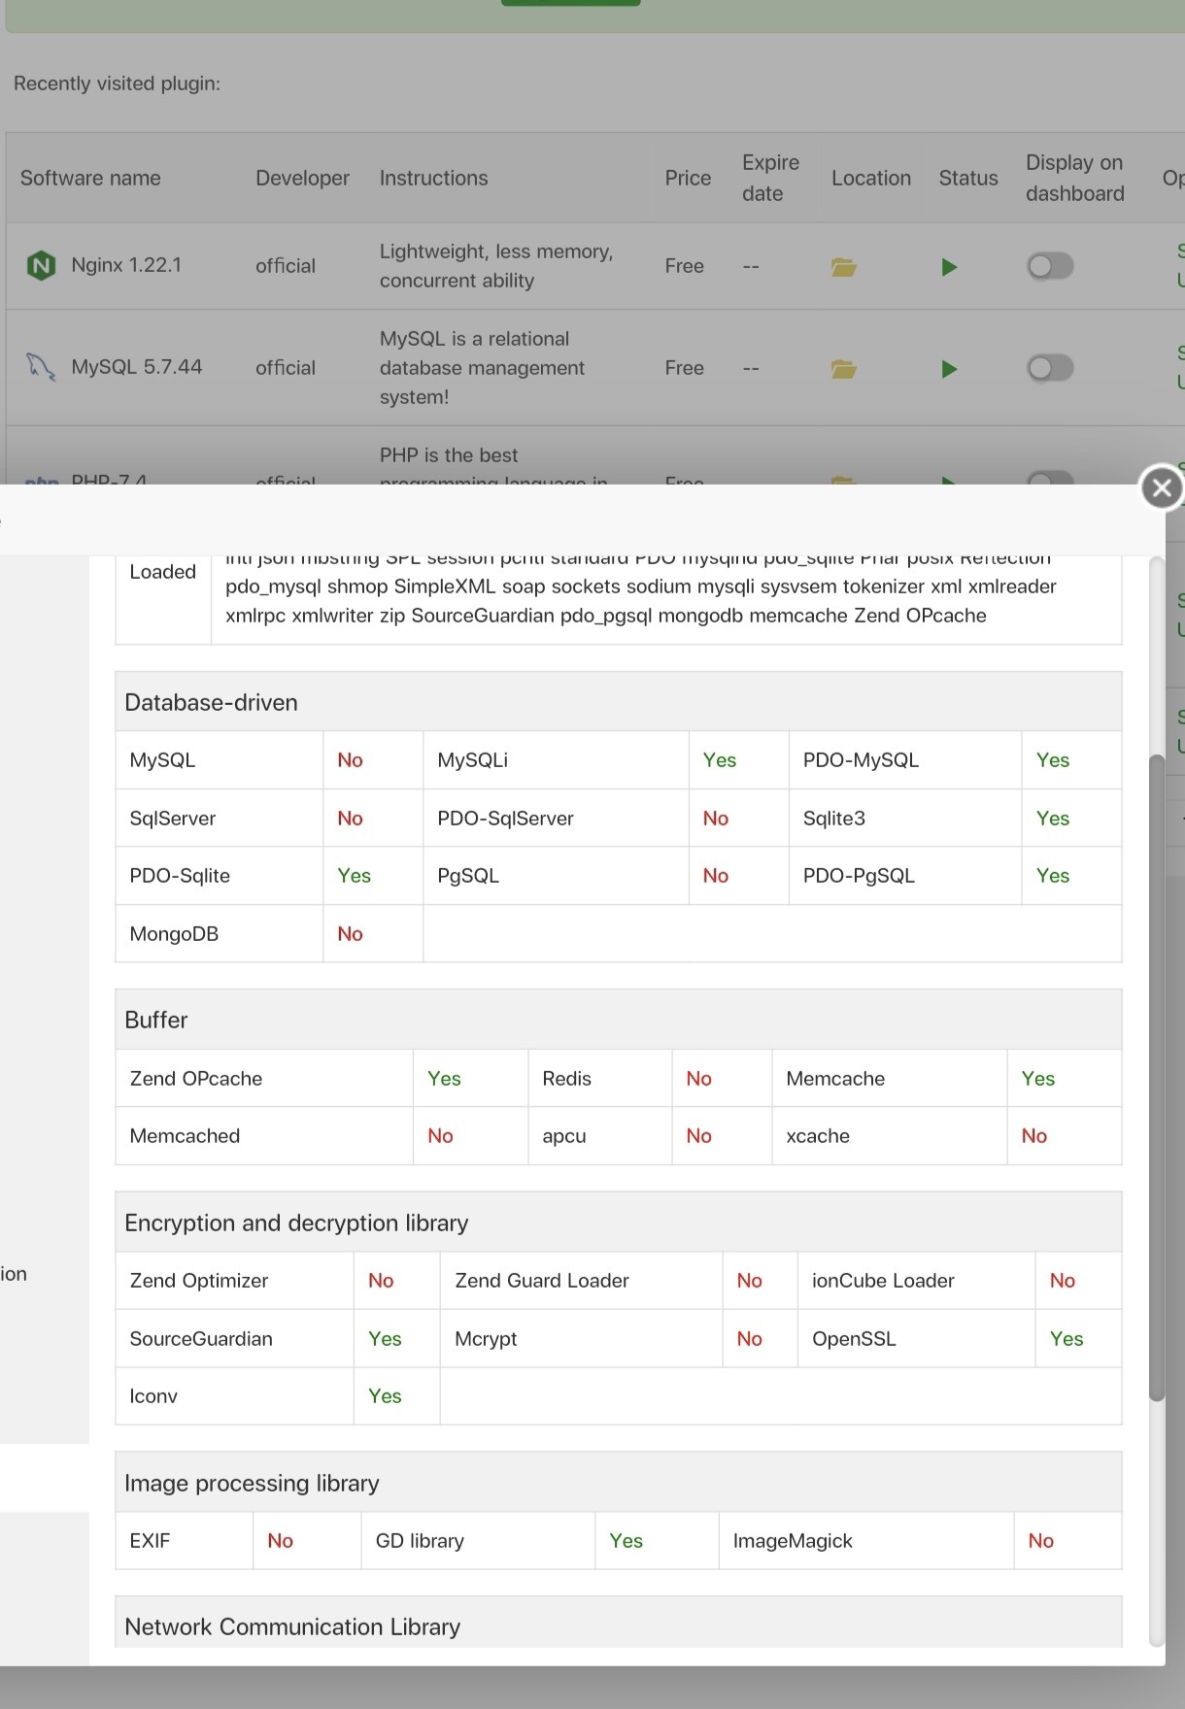
Task: Toggle MySQL display on dashboard switch
Action: [x=1050, y=368]
